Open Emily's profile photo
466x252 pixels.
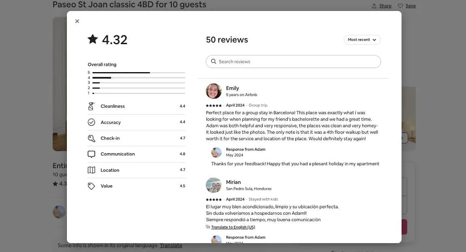point(214,91)
